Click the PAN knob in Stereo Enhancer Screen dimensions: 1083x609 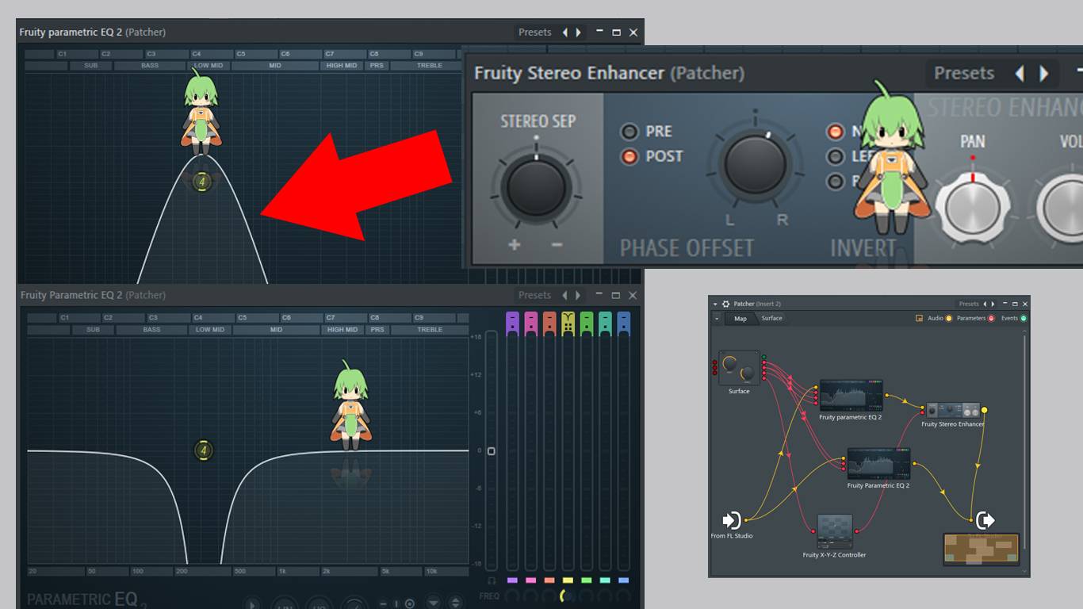pyautogui.click(x=973, y=207)
